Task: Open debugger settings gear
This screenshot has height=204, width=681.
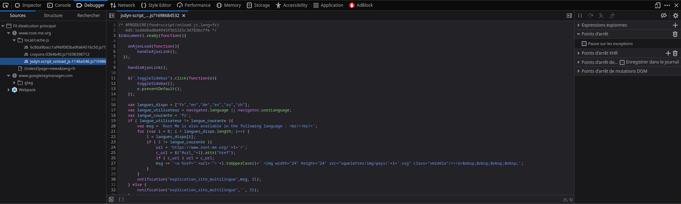Action: click(676, 16)
